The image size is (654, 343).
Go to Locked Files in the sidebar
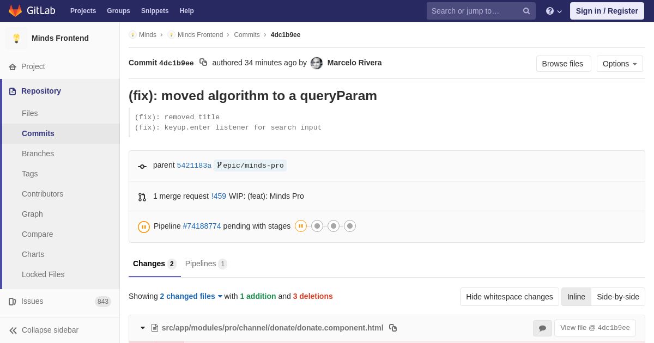43,274
